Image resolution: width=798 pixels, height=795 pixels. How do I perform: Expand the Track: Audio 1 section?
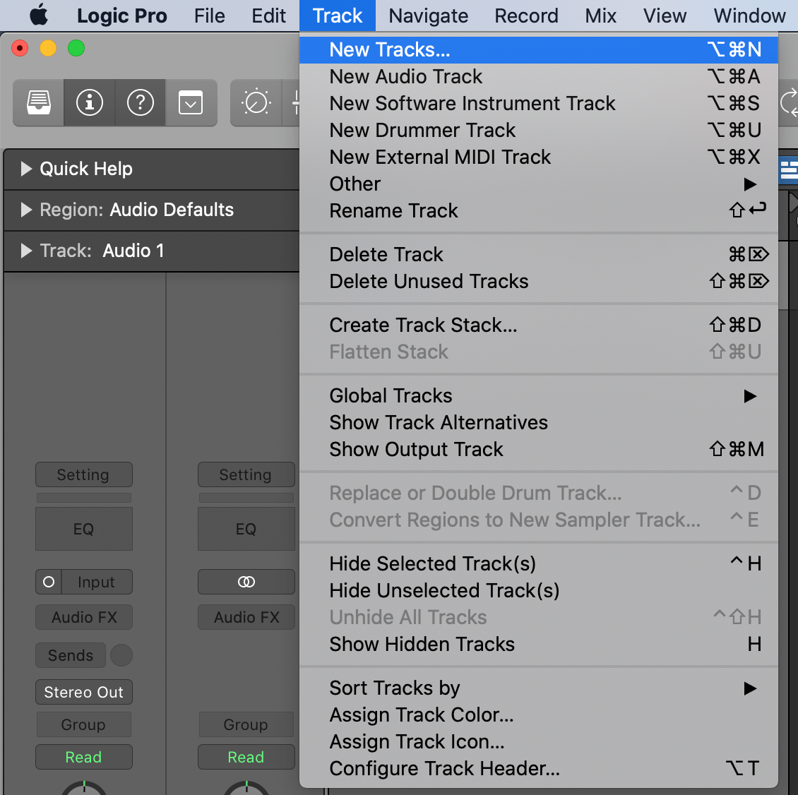point(27,251)
